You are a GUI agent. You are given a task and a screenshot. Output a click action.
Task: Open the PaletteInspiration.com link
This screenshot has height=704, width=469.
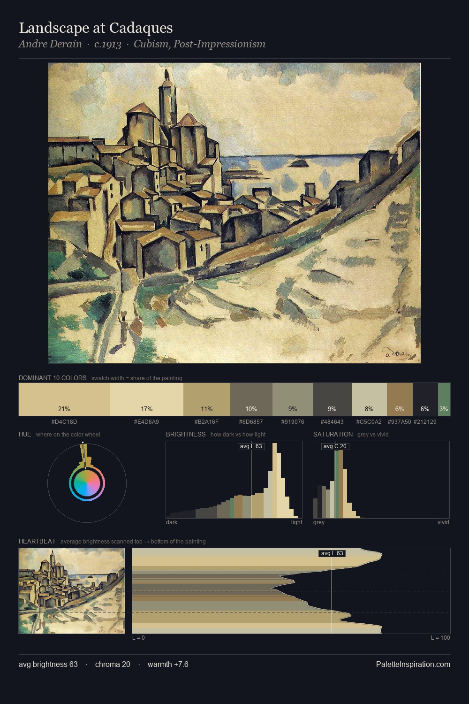click(x=413, y=665)
